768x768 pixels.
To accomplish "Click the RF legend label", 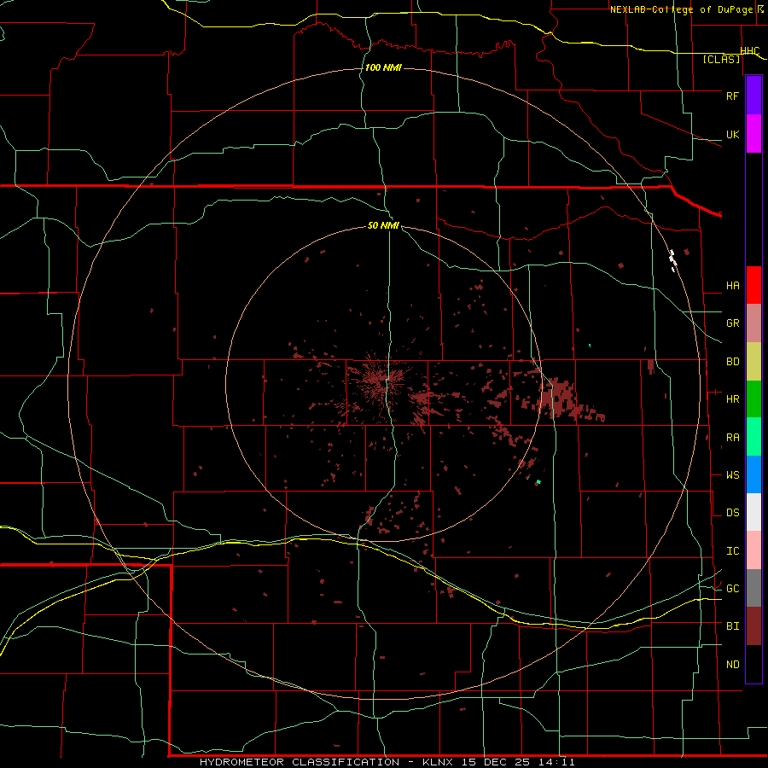I will click(x=733, y=96).
